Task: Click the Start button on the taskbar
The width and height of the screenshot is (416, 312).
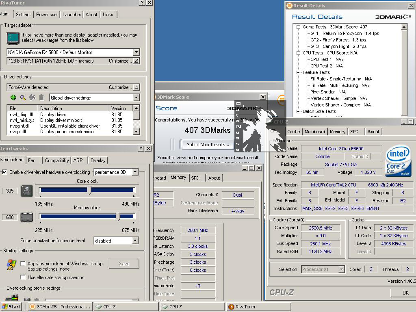Action: click(x=11, y=307)
